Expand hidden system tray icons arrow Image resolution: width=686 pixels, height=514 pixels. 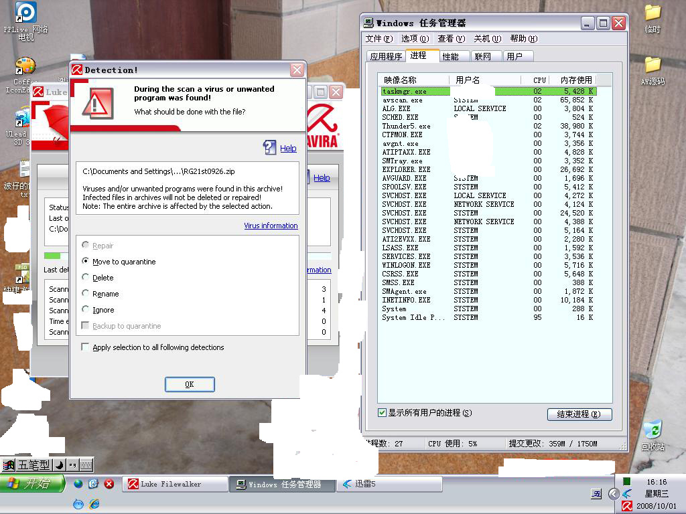pos(613,494)
